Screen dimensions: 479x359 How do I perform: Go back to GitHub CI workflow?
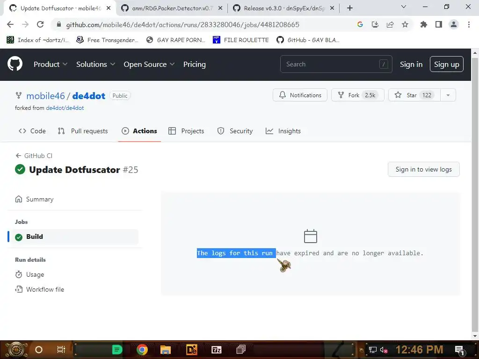tap(34, 156)
